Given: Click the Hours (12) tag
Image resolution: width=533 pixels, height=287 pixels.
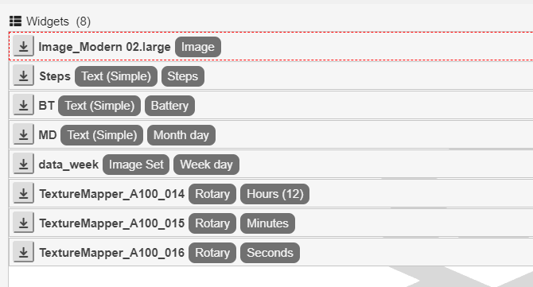Looking at the screenshot, I should tap(274, 194).
